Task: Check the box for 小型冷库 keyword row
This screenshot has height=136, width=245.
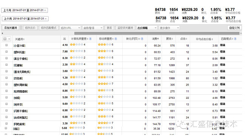Action: coord(6,45)
